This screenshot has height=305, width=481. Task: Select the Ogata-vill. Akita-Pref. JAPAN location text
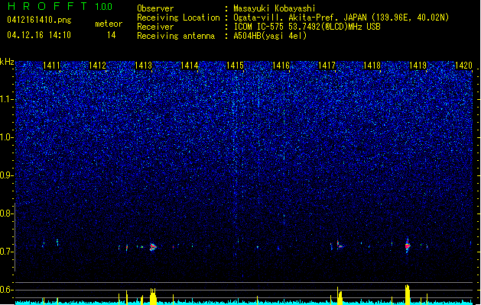(341, 18)
